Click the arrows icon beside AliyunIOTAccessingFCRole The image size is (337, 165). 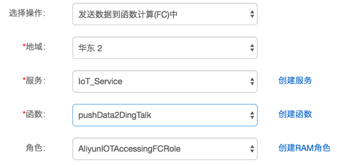(x=252, y=149)
